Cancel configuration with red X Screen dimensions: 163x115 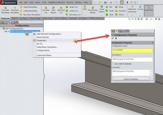pyautogui.click(x=116, y=38)
